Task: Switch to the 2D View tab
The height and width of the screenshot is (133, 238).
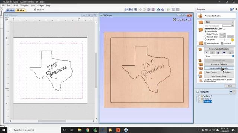Action: 10,10
